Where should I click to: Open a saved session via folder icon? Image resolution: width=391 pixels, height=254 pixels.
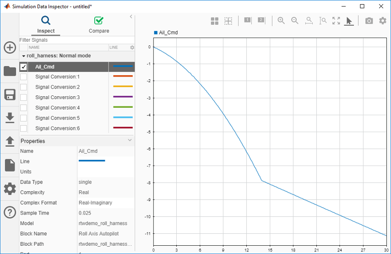pyautogui.click(x=10, y=71)
